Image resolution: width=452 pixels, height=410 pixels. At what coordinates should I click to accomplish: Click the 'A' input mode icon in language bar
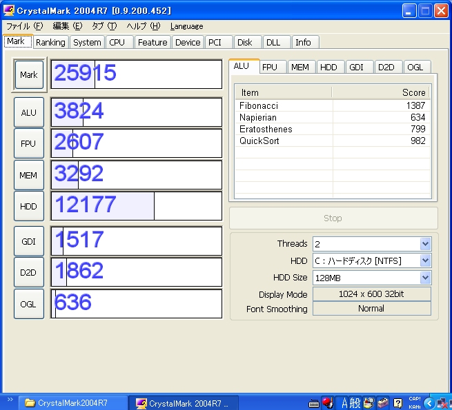[x=344, y=403]
